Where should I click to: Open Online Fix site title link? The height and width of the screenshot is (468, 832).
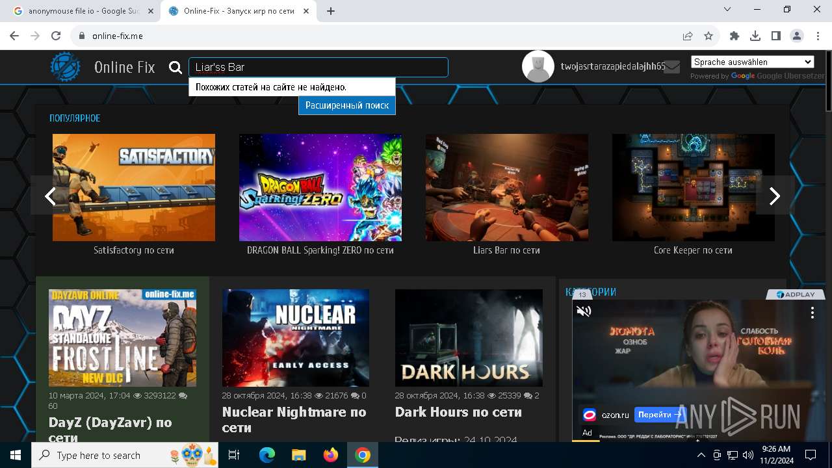(125, 67)
